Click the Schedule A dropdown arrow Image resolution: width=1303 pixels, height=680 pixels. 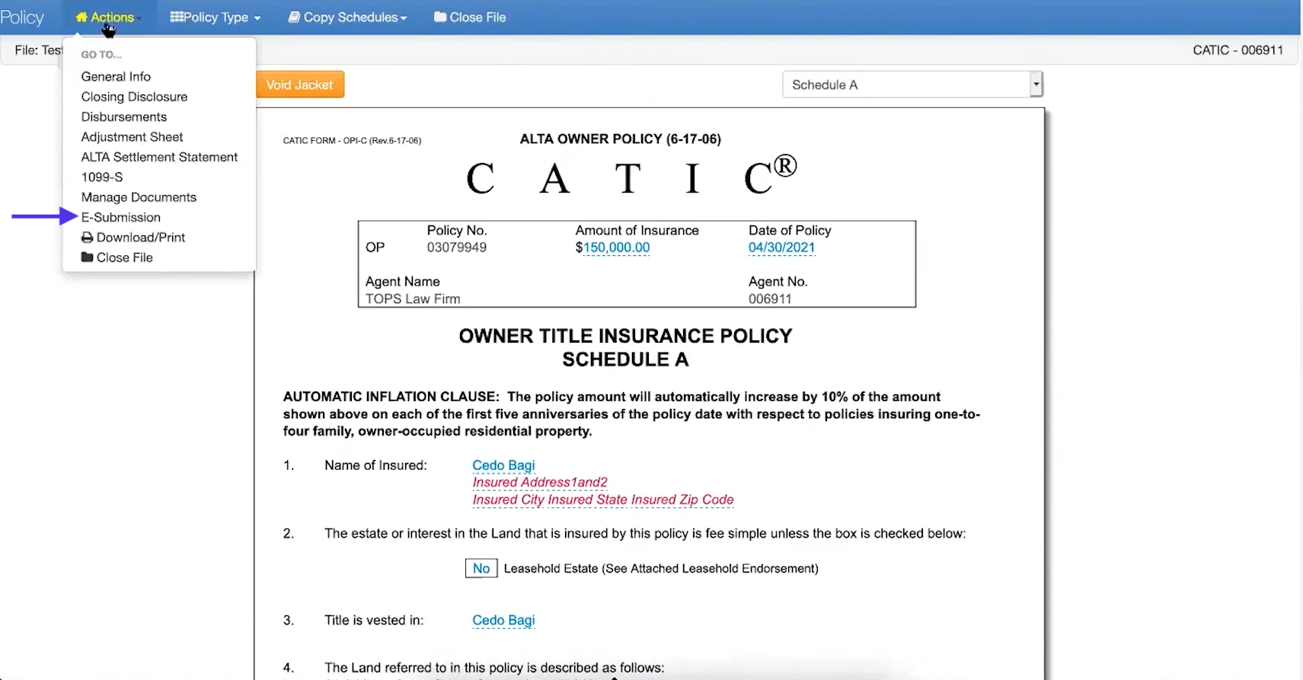click(1036, 85)
